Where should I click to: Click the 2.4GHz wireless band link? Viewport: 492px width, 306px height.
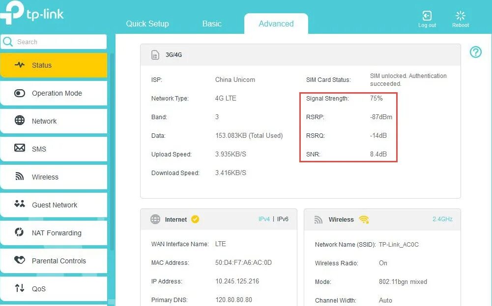[442, 219]
